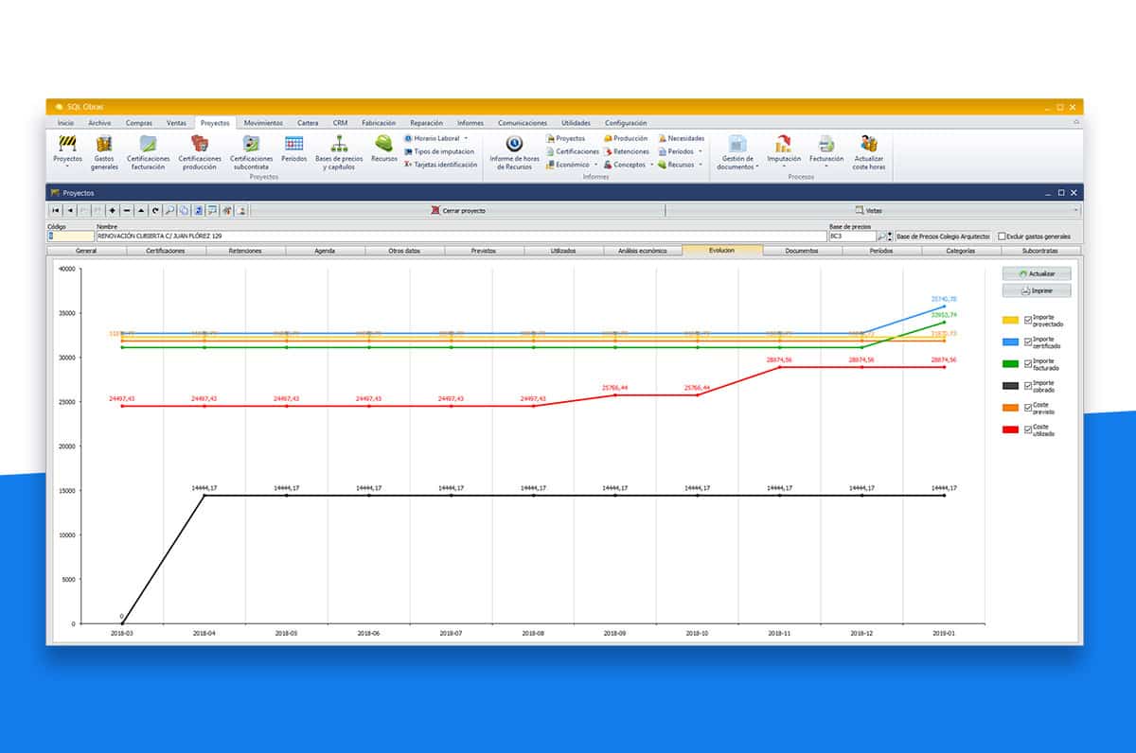Image resolution: width=1136 pixels, height=753 pixels.
Task: Click the Certificaciones facturación icon
Action: (x=147, y=145)
